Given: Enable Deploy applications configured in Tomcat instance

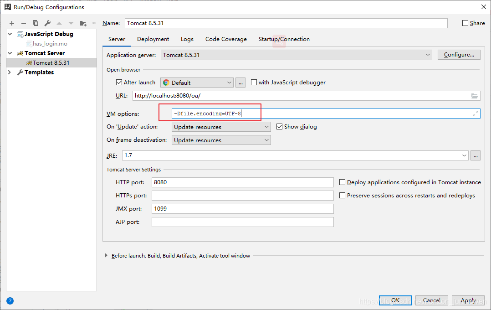Looking at the screenshot, I should click(x=342, y=182).
